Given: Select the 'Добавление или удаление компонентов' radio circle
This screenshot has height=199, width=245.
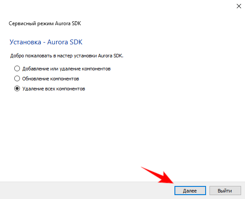Looking at the screenshot, I should (x=17, y=69).
